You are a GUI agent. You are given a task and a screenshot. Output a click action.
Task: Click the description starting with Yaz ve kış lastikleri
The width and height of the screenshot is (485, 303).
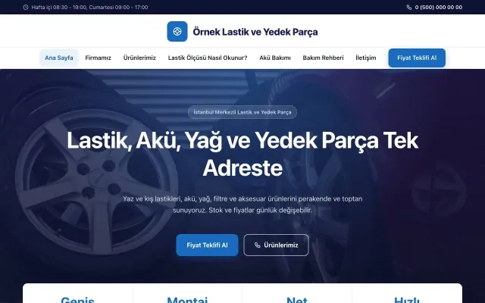242,205
